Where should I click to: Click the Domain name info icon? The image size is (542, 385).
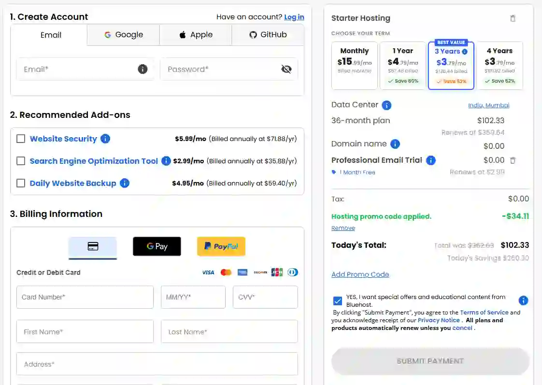(x=395, y=144)
